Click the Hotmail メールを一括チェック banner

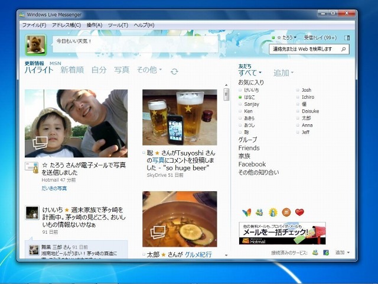[282, 233]
